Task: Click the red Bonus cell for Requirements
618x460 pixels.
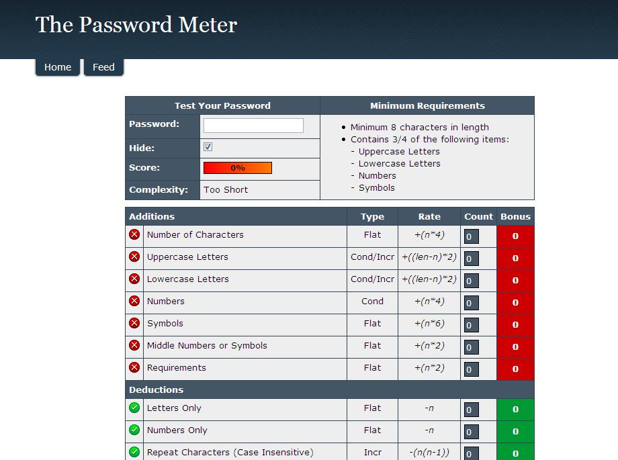Action: [x=515, y=369]
